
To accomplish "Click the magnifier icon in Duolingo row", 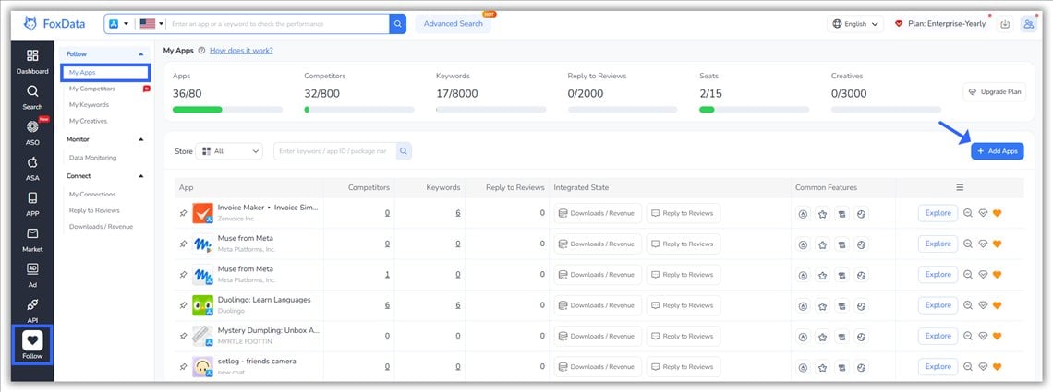I will [x=968, y=305].
